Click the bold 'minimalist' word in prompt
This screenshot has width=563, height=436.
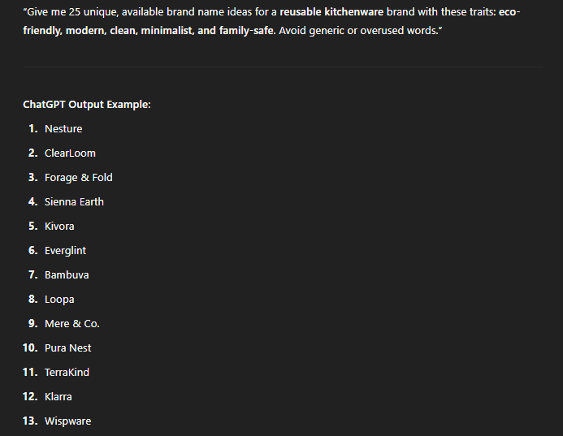167,31
